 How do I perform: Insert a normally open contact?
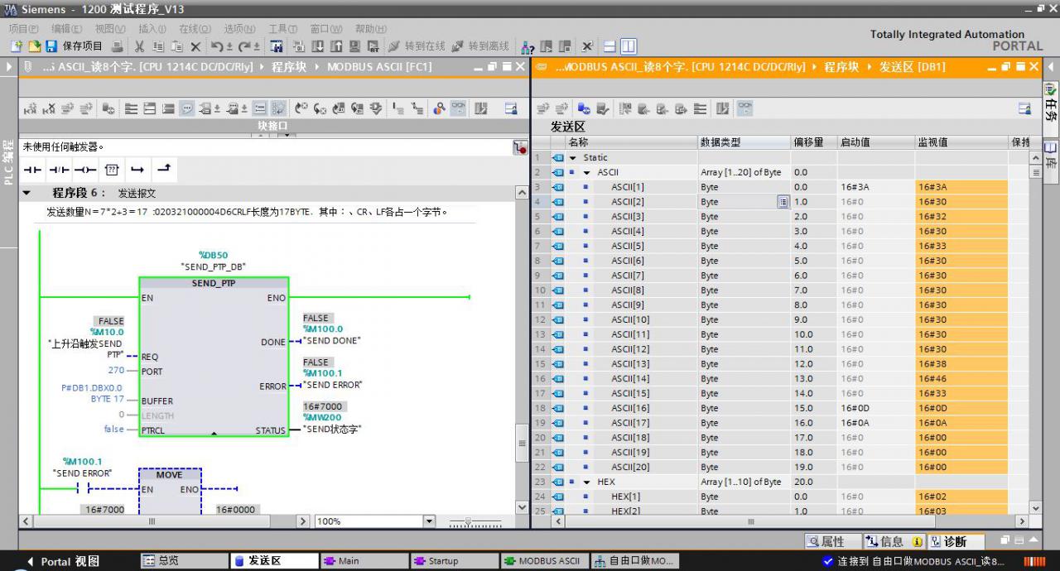click(32, 170)
